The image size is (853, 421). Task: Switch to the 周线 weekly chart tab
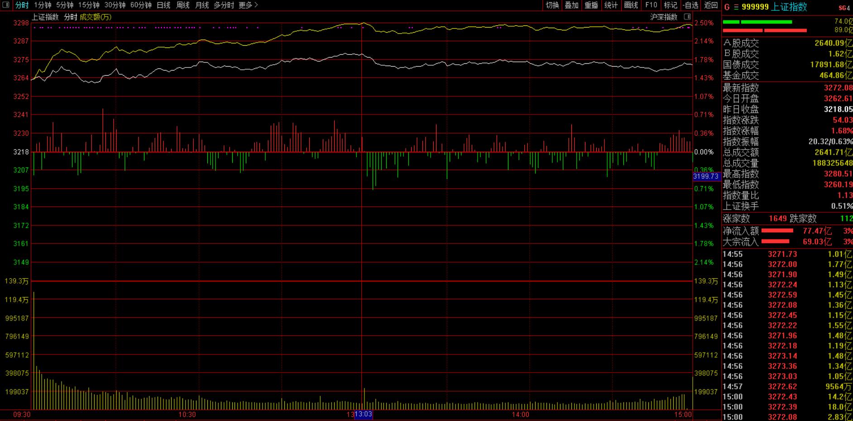(x=183, y=5)
